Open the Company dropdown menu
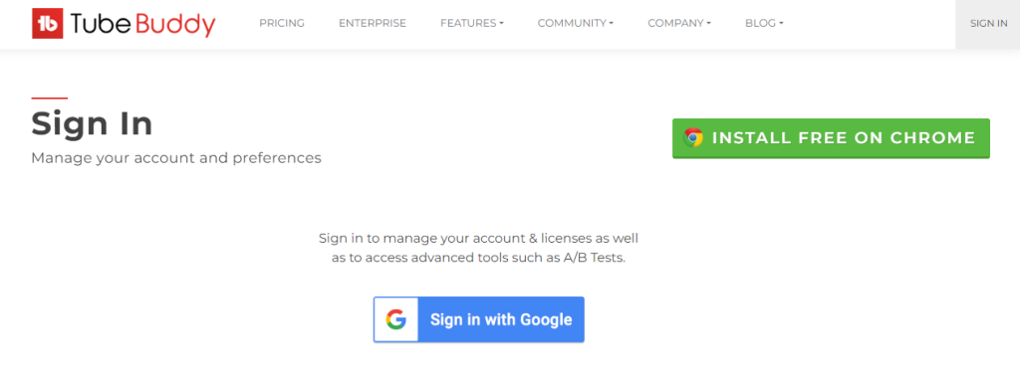This screenshot has height=390, width=1020. [x=679, y=24]
